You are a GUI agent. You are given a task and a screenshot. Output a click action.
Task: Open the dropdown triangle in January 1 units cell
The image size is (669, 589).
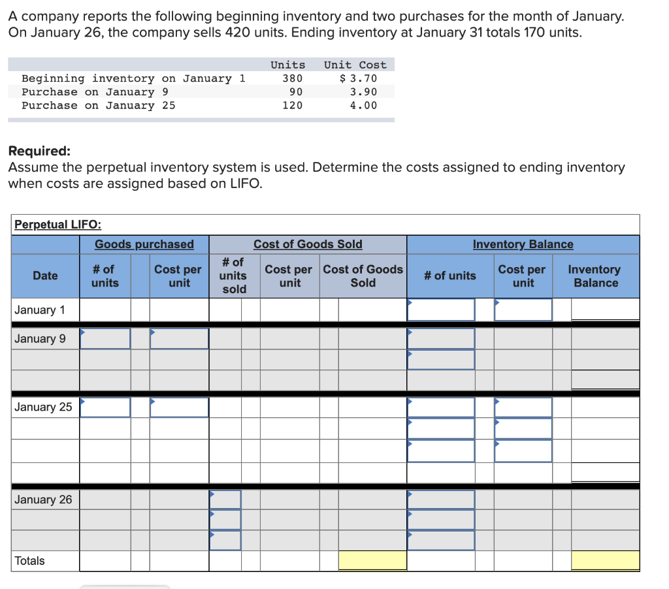tap(410, 302)
